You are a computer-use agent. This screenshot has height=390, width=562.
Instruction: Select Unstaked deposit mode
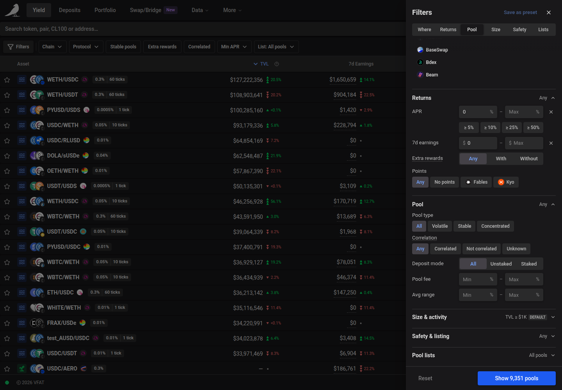pyautogui.click(x=501, y=264)
